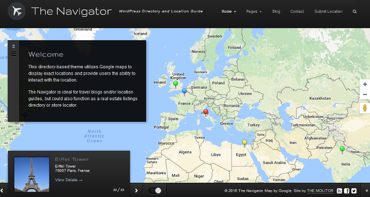Click the Kazakhstan label on map
This screenshot has height=197, width=370.
320,98
